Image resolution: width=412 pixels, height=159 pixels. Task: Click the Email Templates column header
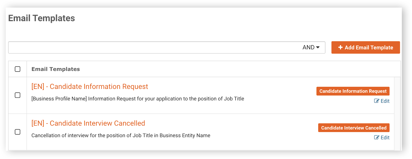56,69
